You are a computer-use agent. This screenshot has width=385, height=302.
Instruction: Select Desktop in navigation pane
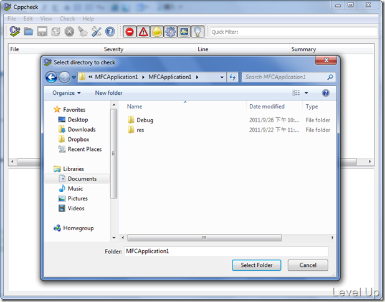[x=73, y=120]
